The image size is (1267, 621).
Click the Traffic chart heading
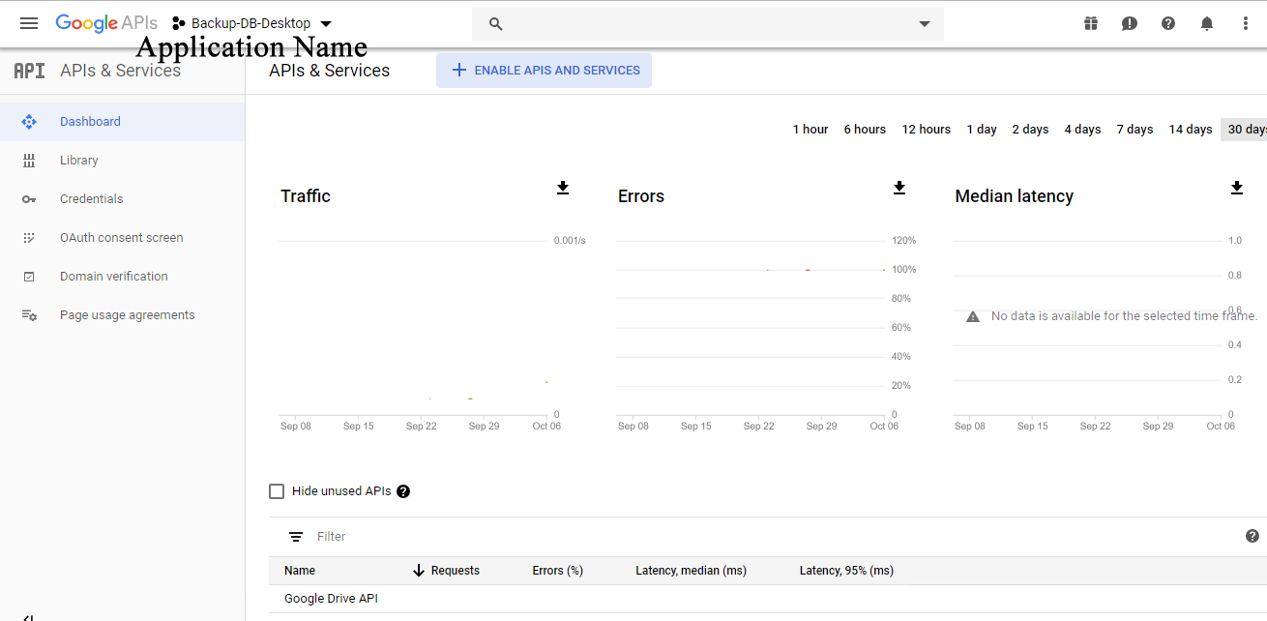306,196
